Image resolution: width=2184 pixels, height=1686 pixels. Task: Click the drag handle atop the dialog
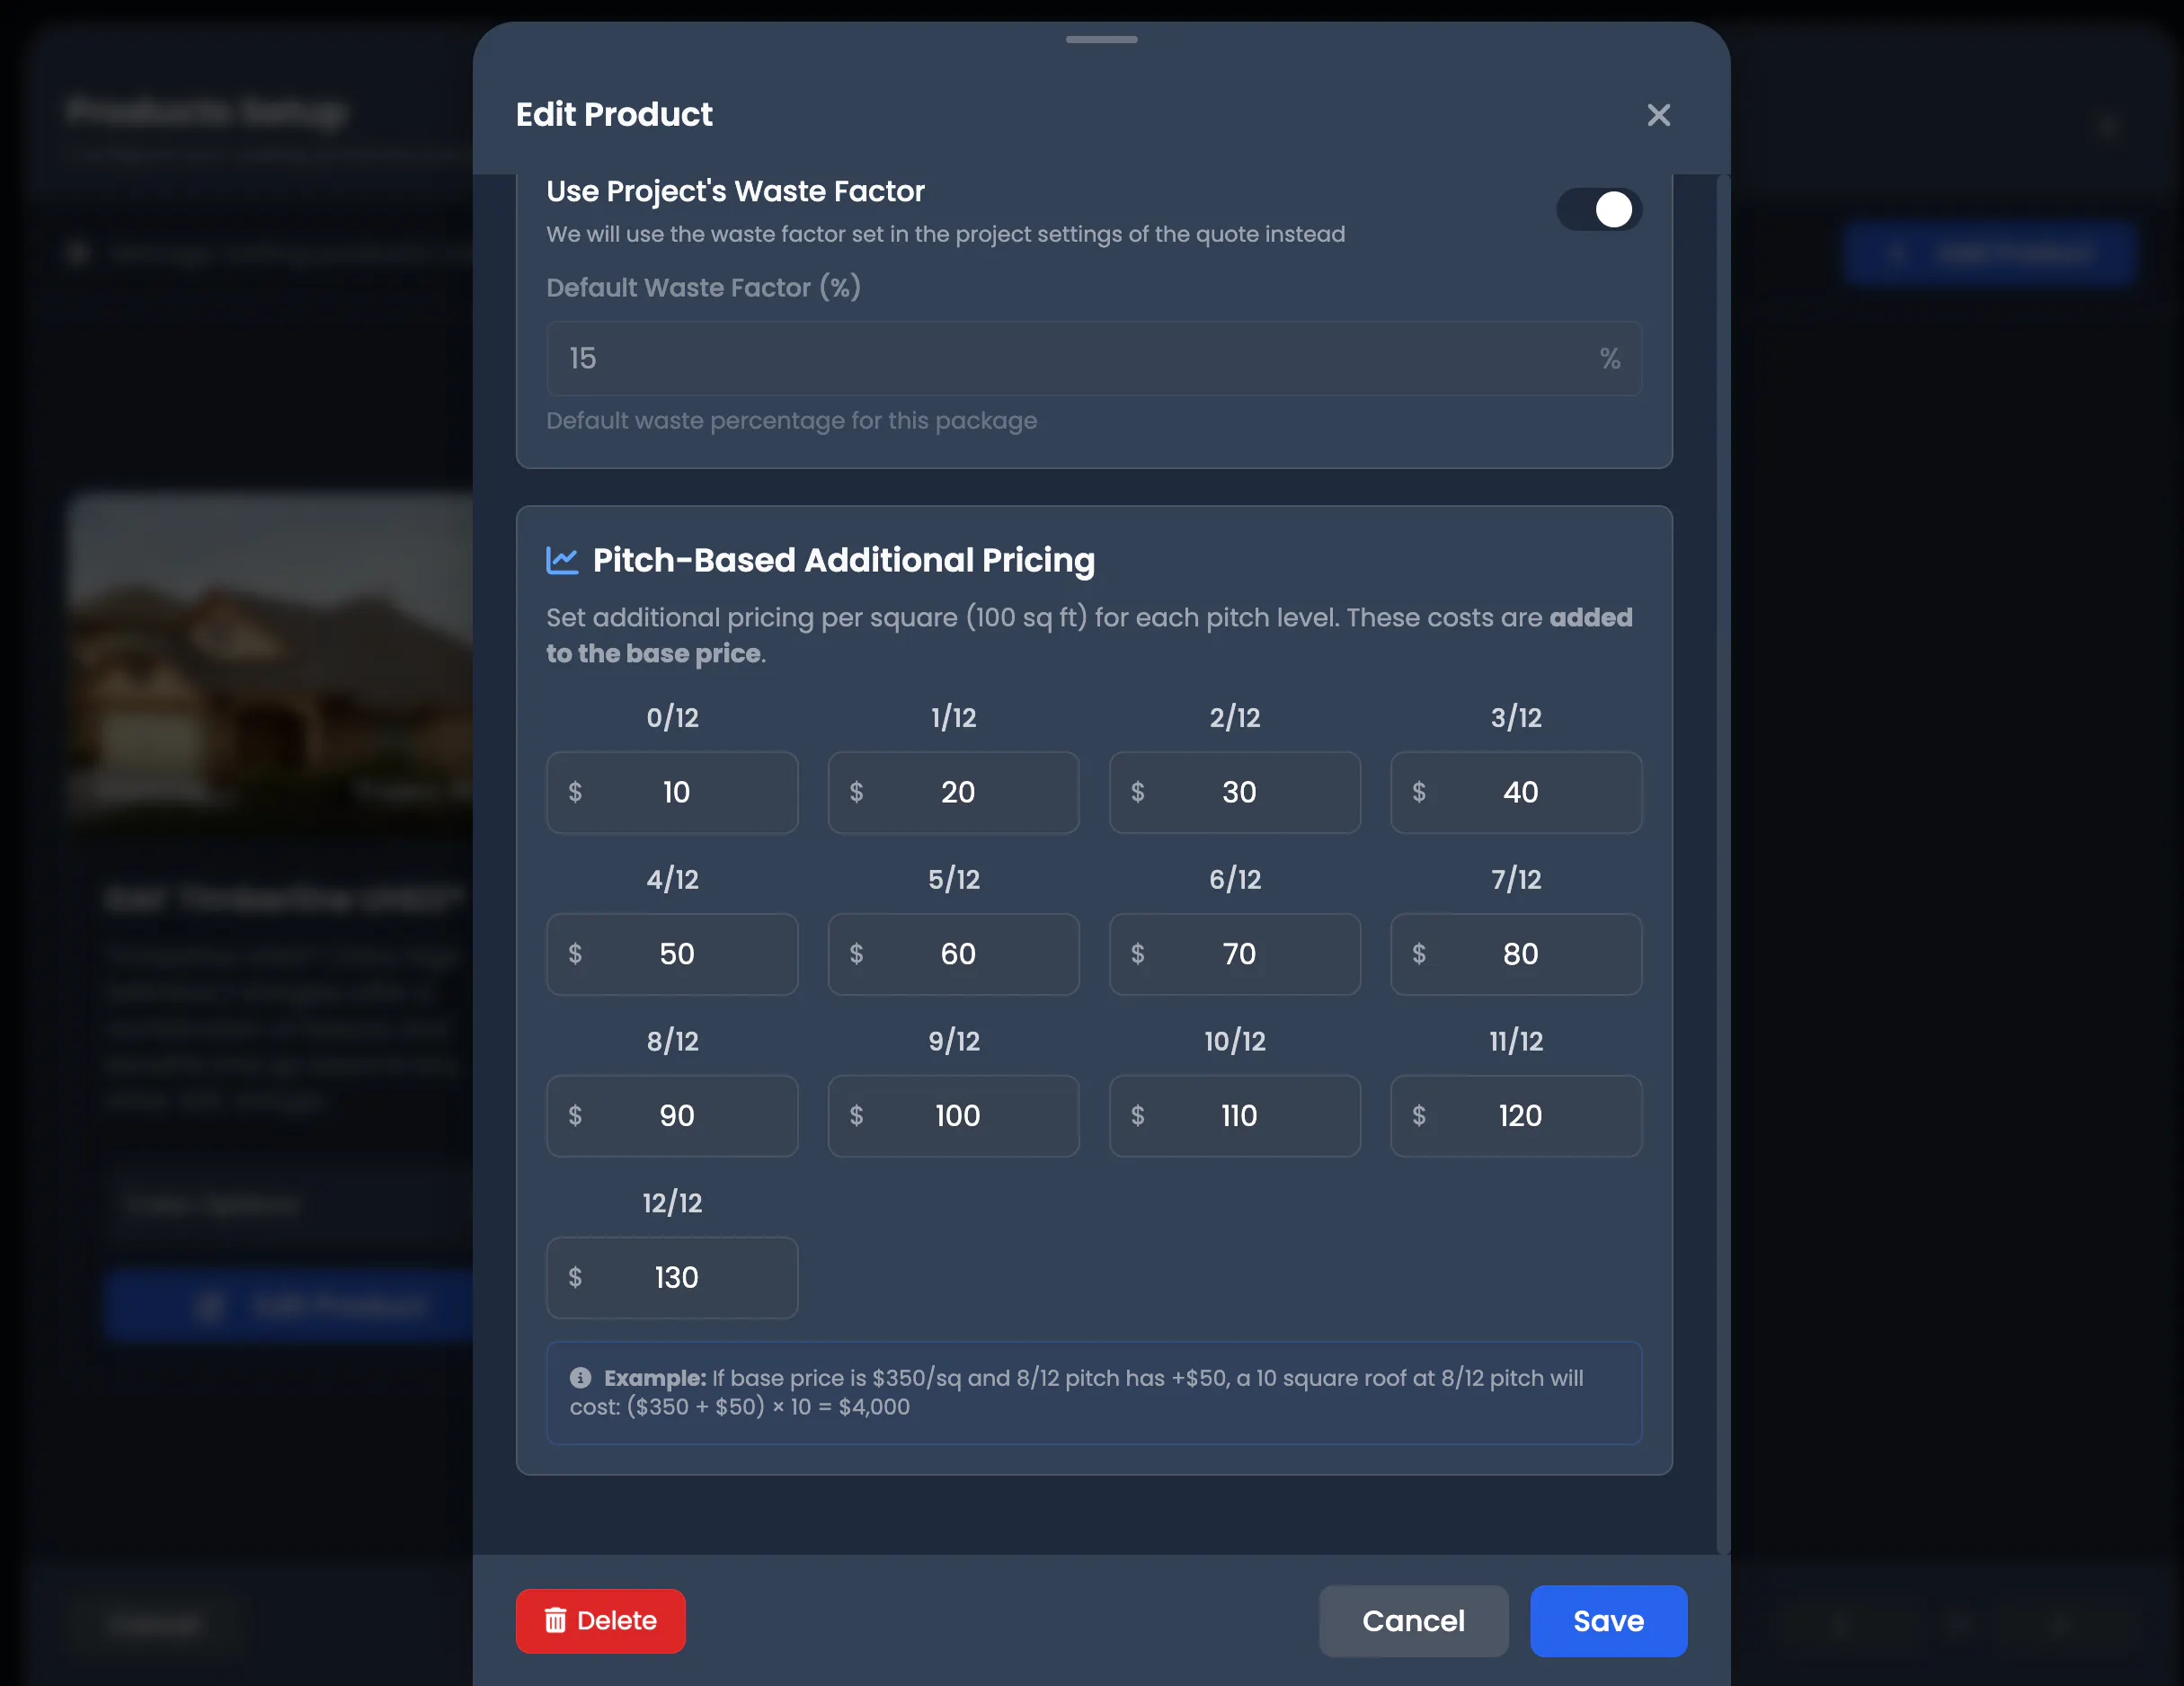pos(1101,39)
